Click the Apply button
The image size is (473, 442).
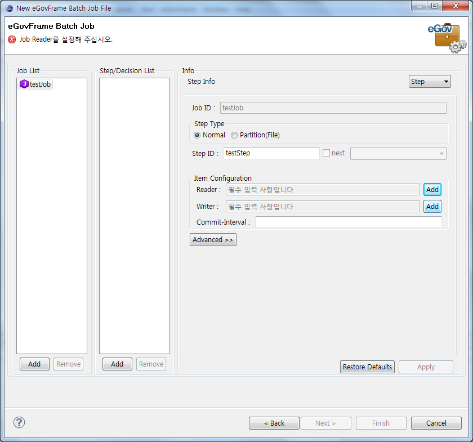[426, 367]
